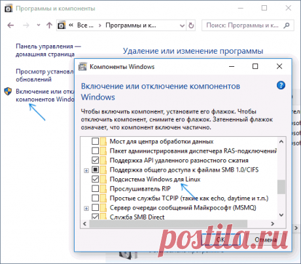This screenshot has height=264, width=301.
Task: Toggle 'Поддержка общего доступа к файлам SMB' checkbox
Action: tap(95, 170)
